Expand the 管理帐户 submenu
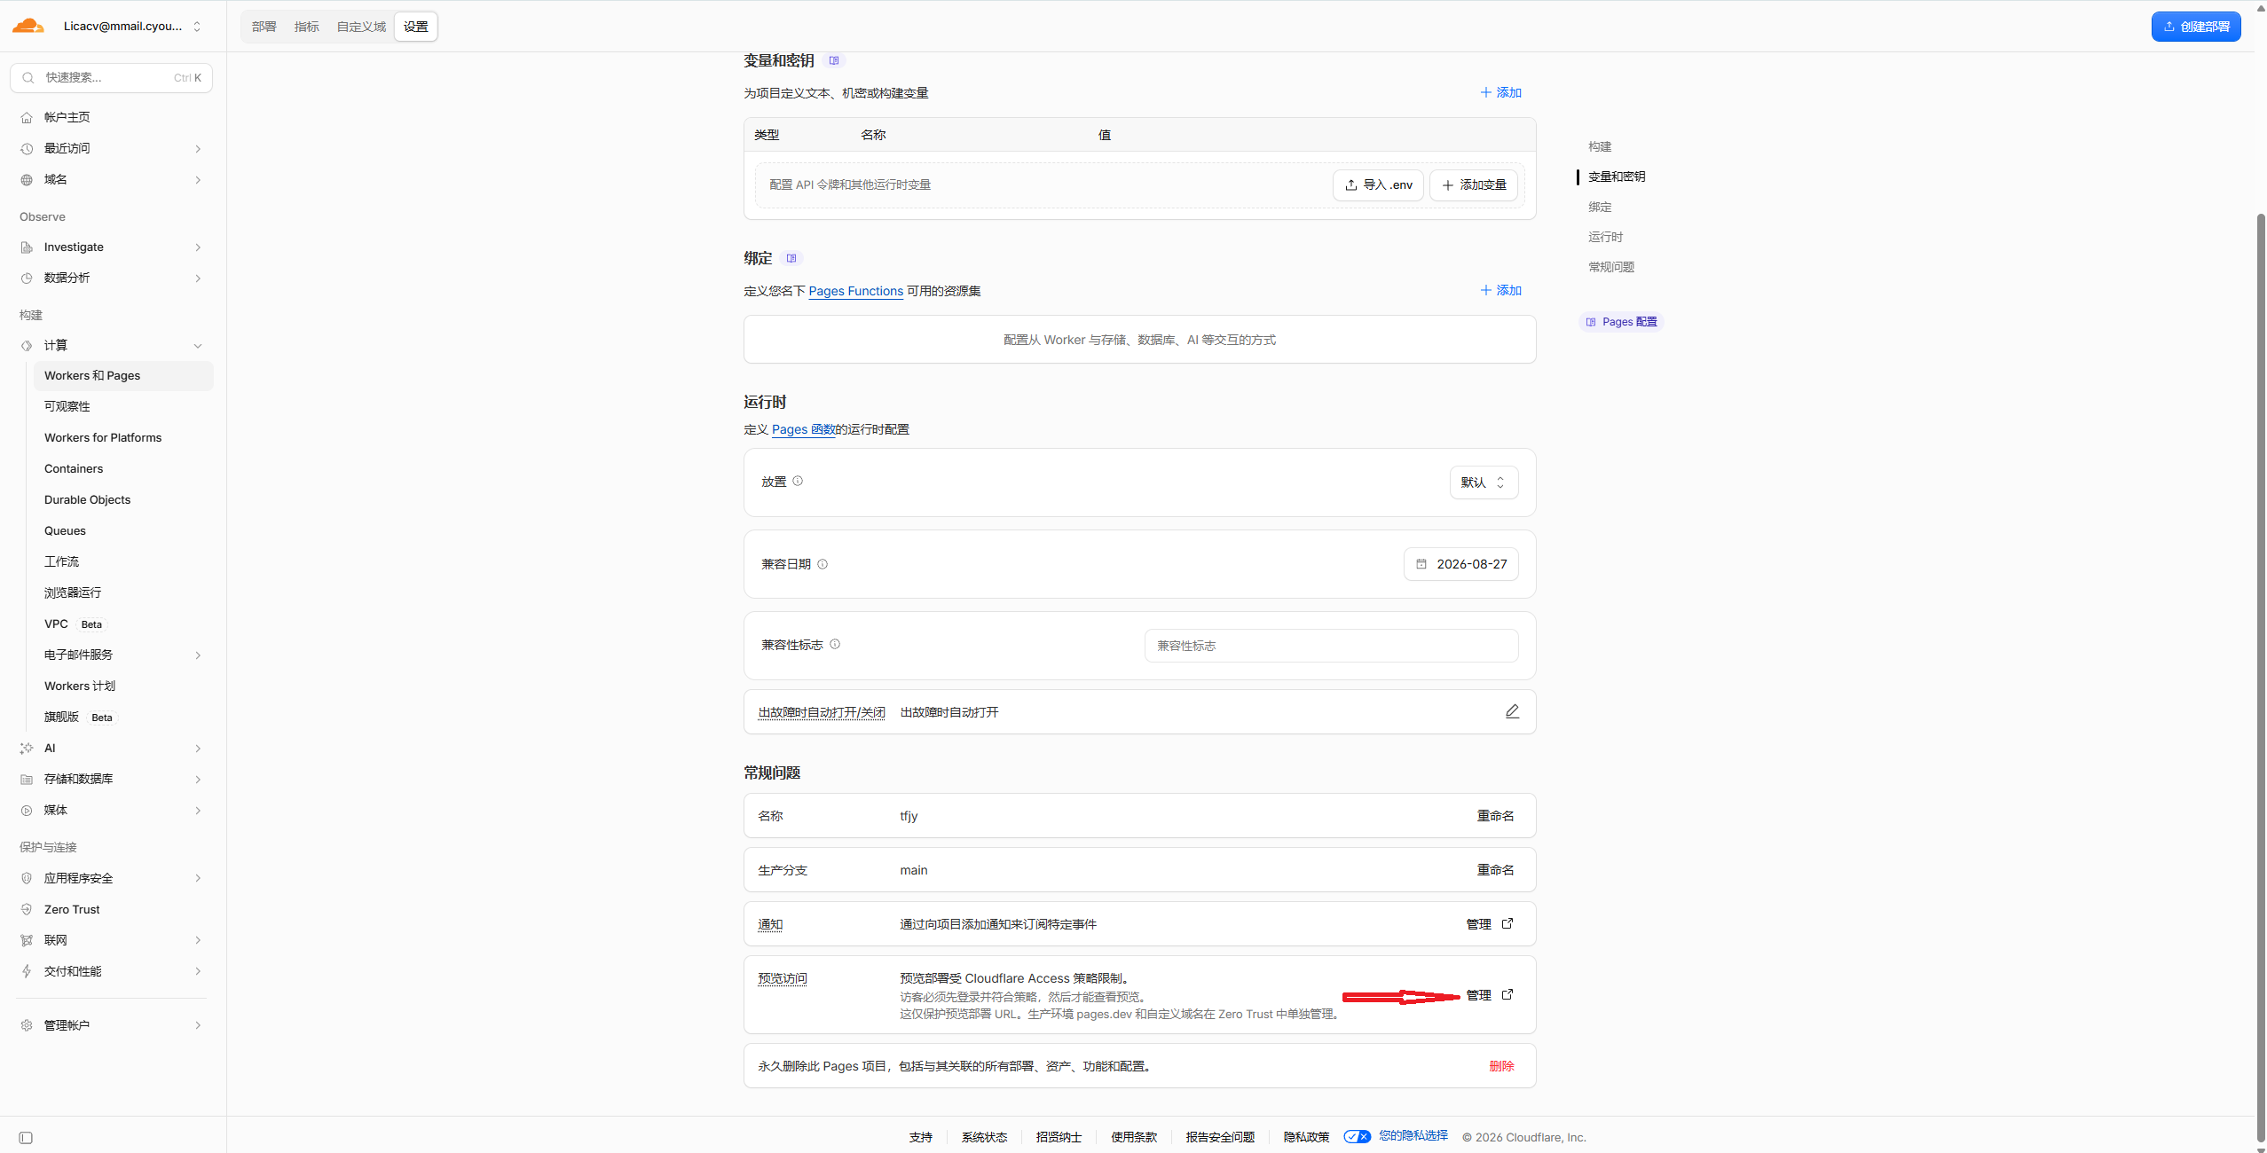This screenshot has width=2267, height=1153. click(198, 1025)
